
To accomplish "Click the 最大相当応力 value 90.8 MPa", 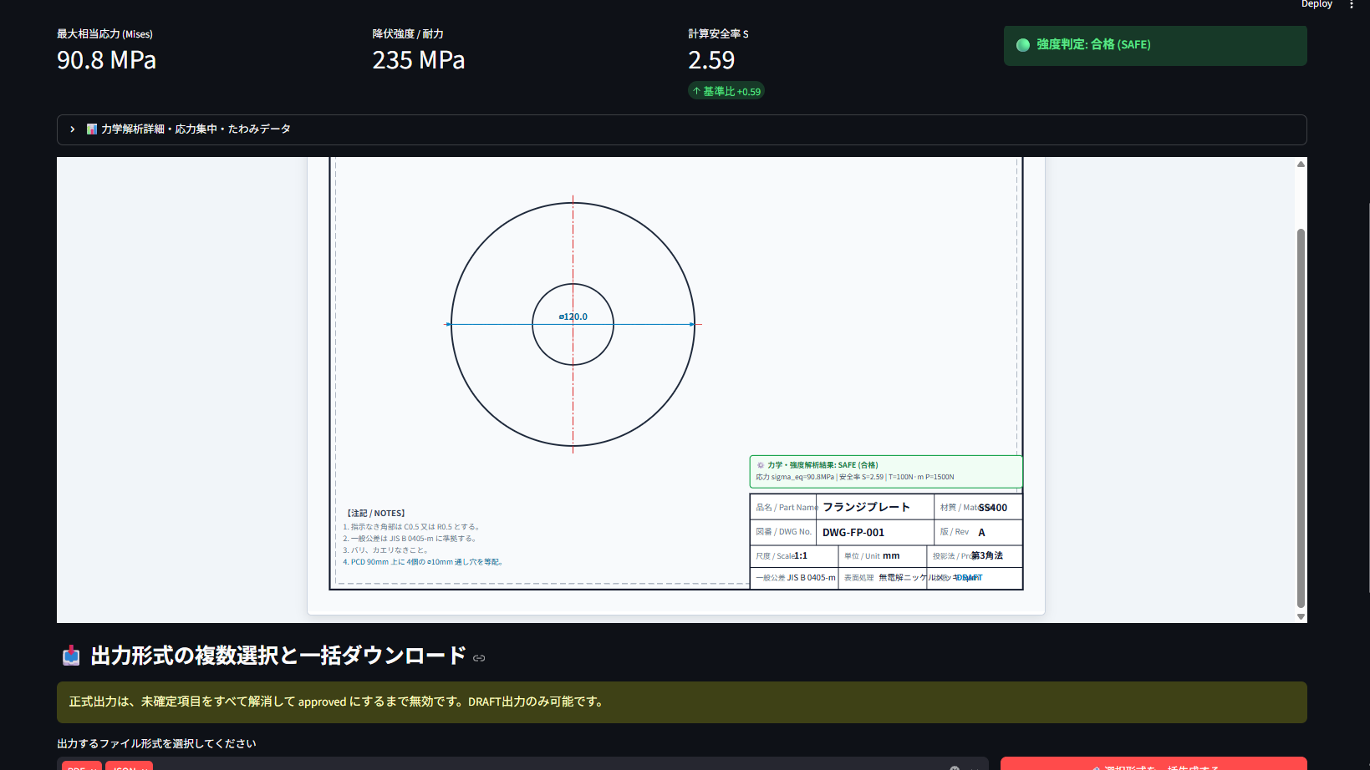I will pyautogui.click(x=106, y=60).
